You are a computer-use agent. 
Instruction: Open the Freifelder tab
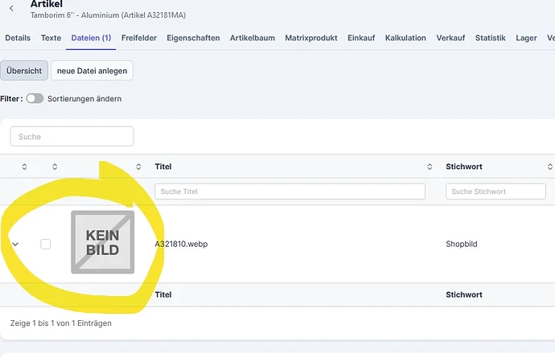click(138, 38)
